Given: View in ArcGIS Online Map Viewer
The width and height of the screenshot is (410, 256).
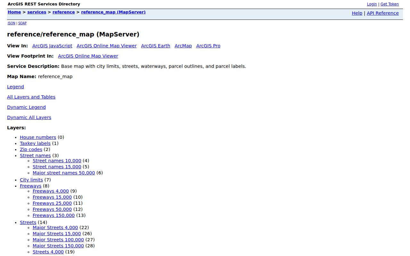Looking at the screenshot, I should [107, 46].
